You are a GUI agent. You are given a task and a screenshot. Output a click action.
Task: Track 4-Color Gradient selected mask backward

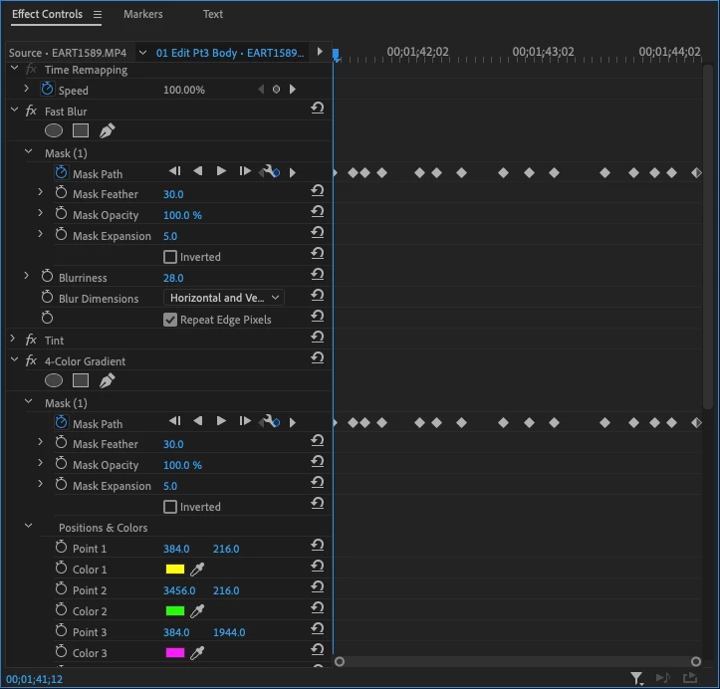click(x=198, y=421)
